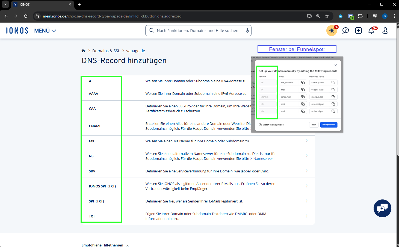This screenshot has width=399, height=247.
Task: Expand the MENÜ dropdown
Action: pos(45,31)
